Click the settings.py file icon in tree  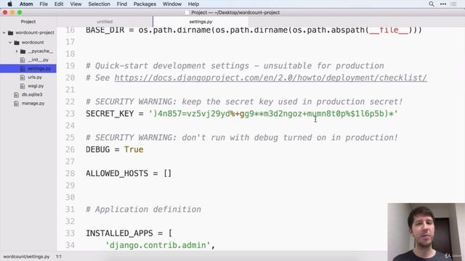[x=23, y=69]
